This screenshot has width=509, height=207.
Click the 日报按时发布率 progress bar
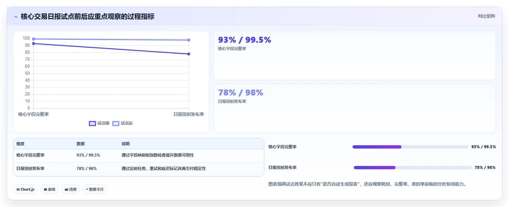coord(413,168)
